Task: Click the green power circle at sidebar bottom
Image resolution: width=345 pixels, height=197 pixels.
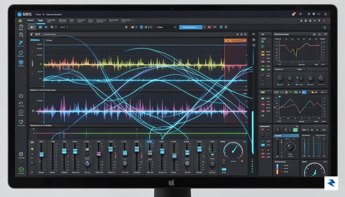Action: click(x=21, y=169)
